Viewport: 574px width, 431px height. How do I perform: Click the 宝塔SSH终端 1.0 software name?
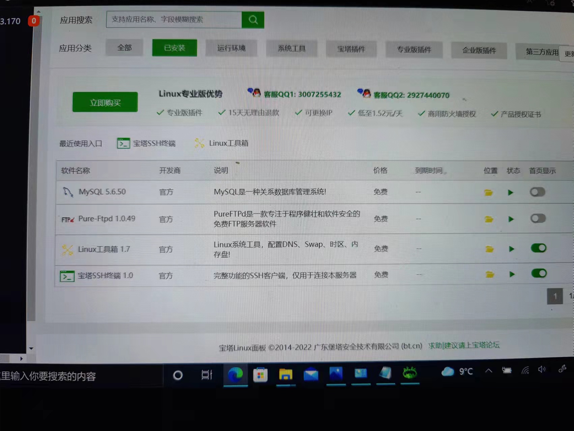click(x=105, y=275)
